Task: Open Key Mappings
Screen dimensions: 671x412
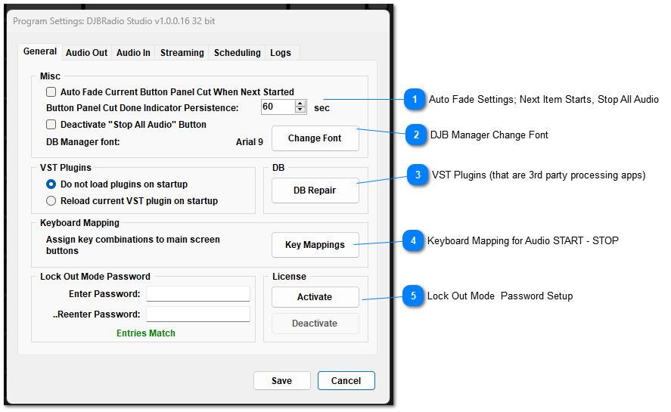Action: pos(315,245)
